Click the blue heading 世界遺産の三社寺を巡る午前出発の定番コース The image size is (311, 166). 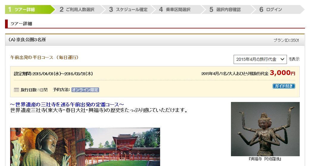click(x=67, y=105)
